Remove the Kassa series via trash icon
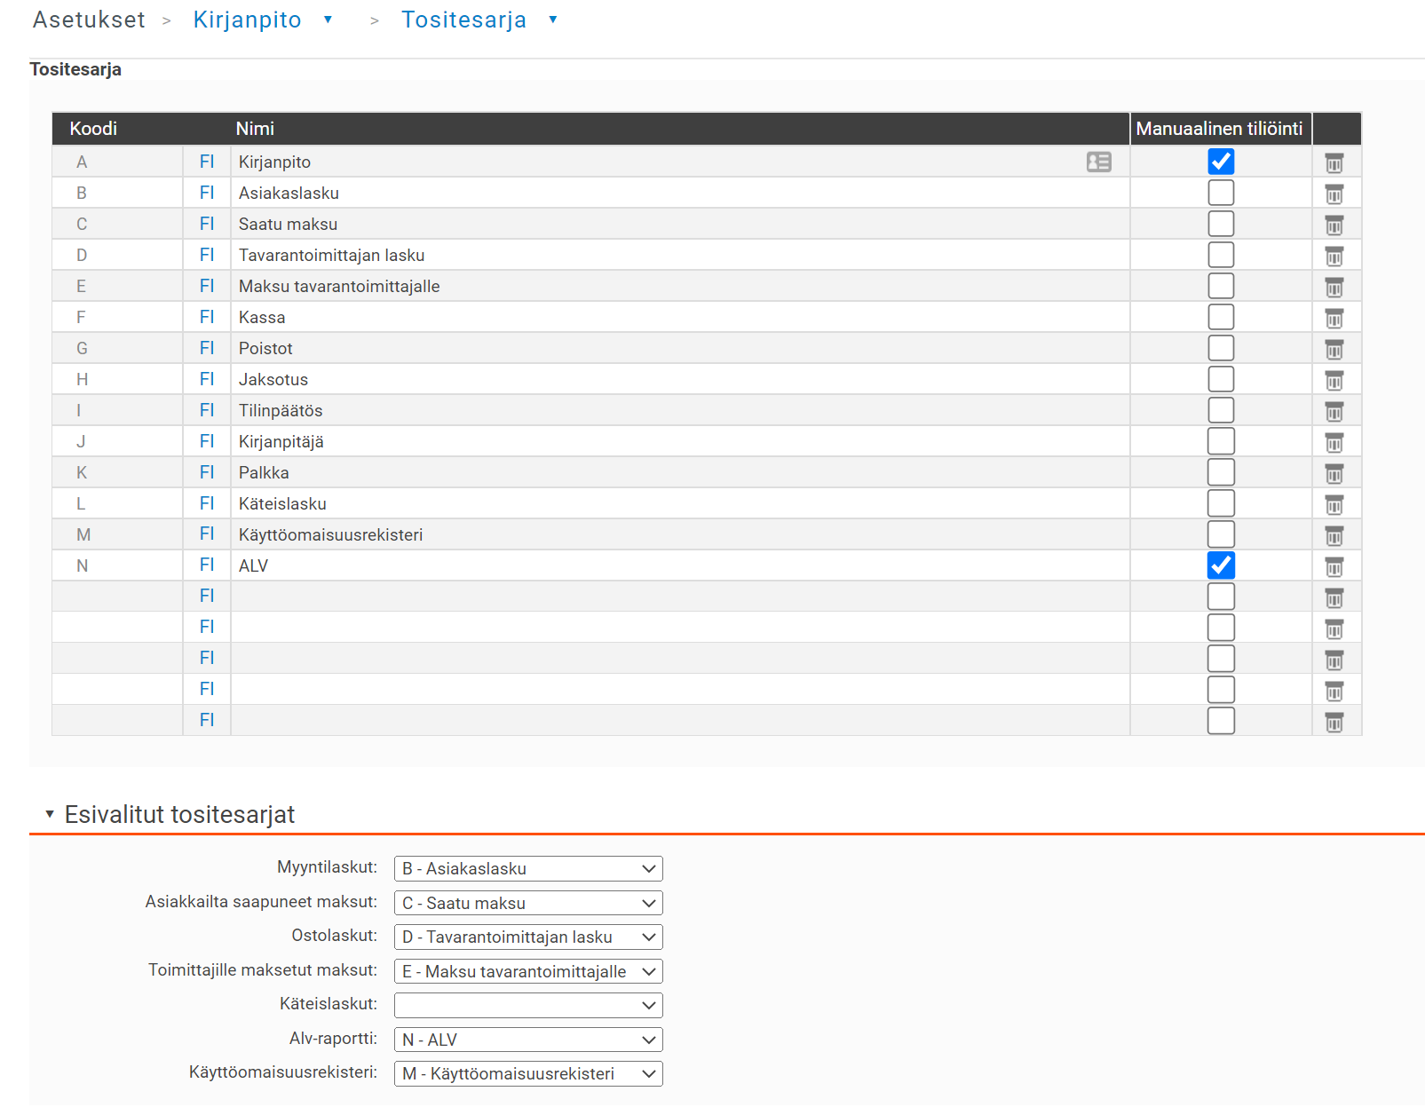Screen dimensions: 1425x1115 pos(1334,318)
